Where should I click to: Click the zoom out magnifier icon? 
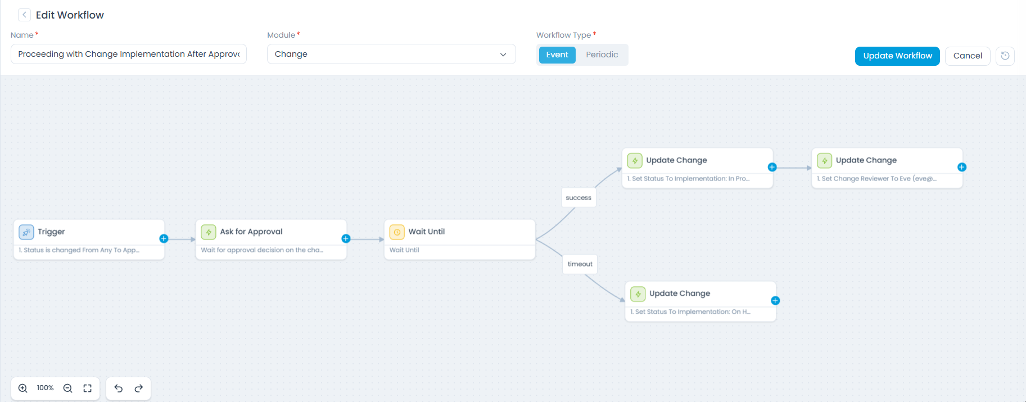click(x=68, y=389)
